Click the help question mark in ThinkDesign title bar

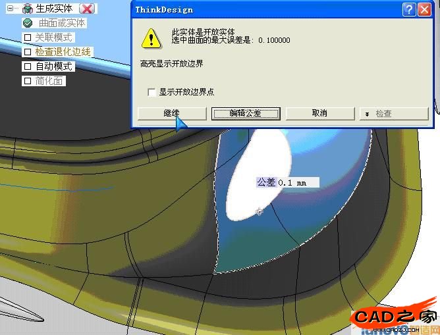tap(409, 9)
